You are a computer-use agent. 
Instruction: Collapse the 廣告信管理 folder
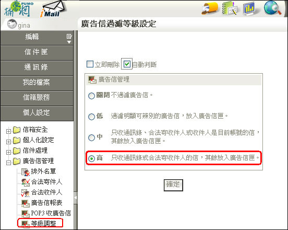tap(8, 163)
